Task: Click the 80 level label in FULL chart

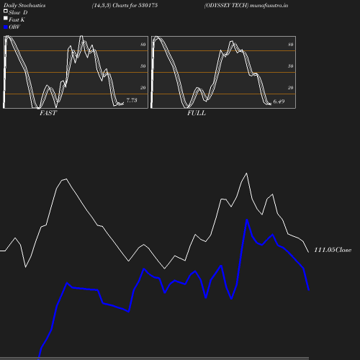Action: coord(291,45)
